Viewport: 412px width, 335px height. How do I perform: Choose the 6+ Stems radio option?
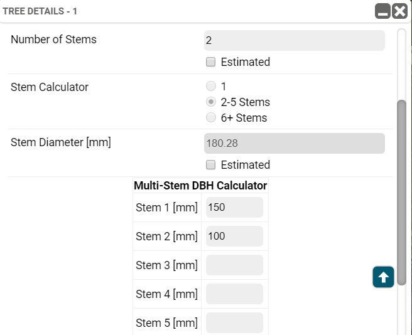[x=211, y=117]
